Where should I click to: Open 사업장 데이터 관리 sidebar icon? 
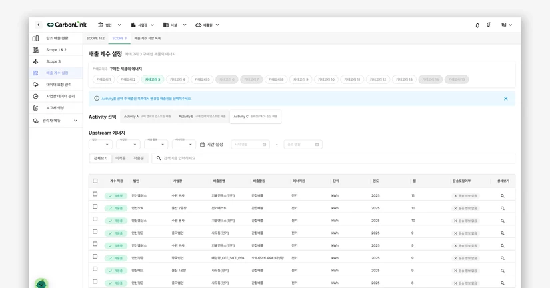(35, 96)
